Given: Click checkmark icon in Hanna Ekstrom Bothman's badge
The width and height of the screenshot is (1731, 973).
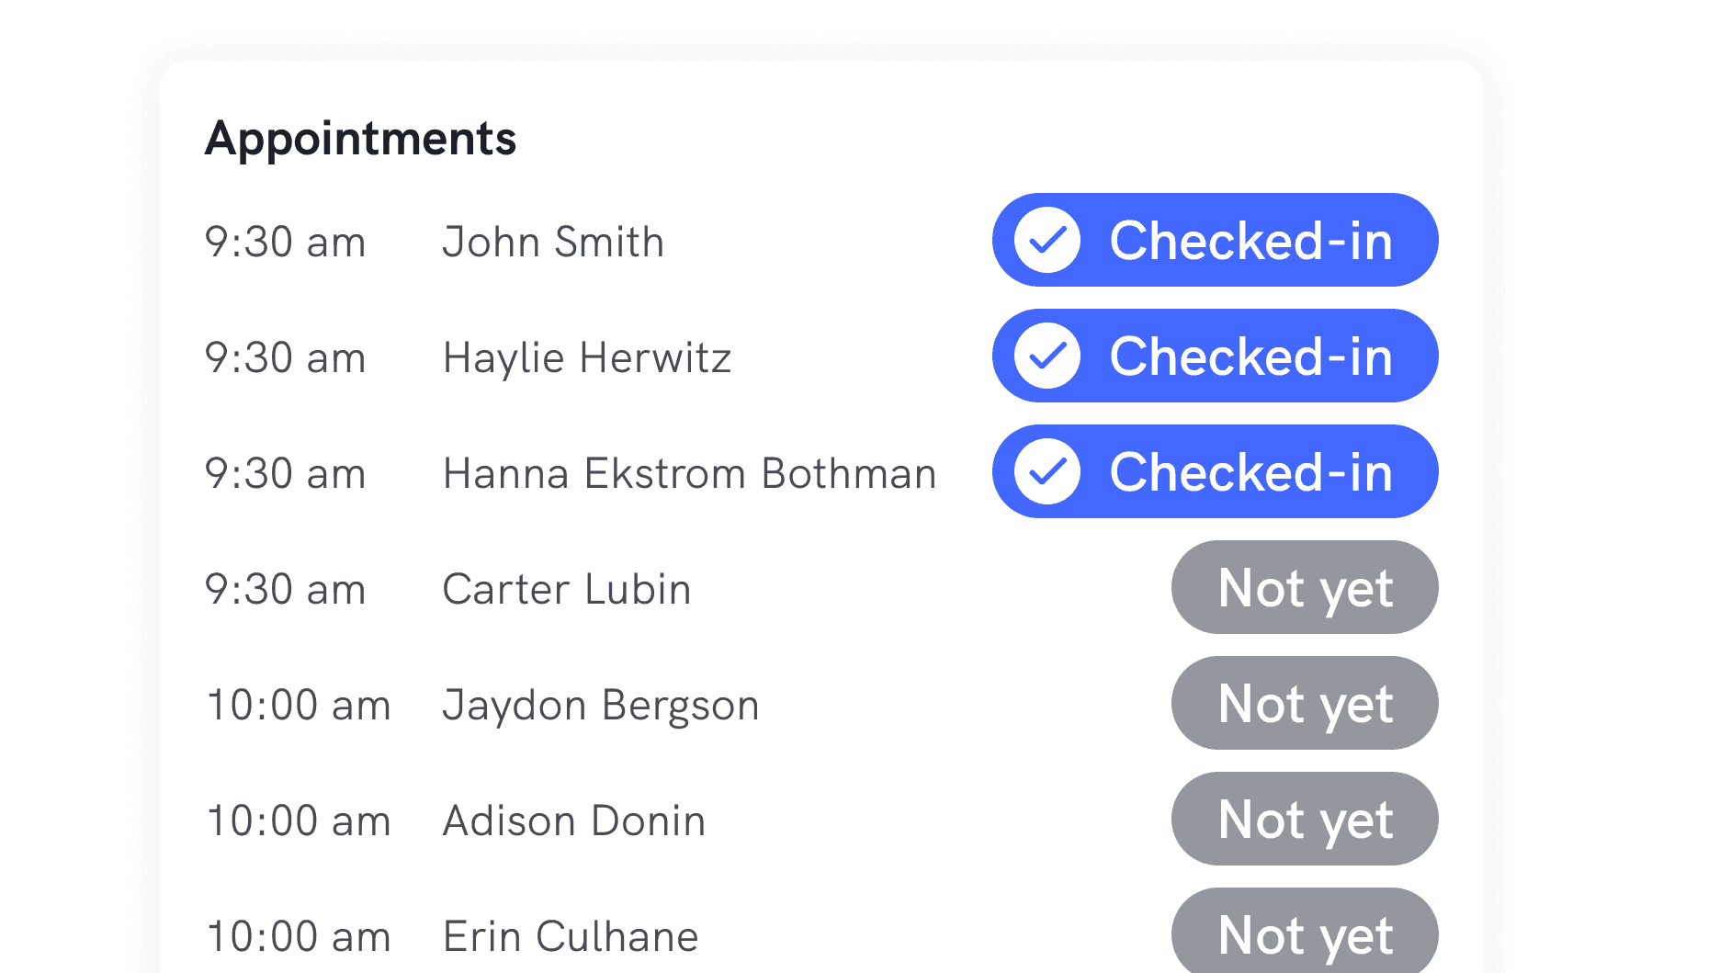Looking at the screenshot, I should (1047, 472).
